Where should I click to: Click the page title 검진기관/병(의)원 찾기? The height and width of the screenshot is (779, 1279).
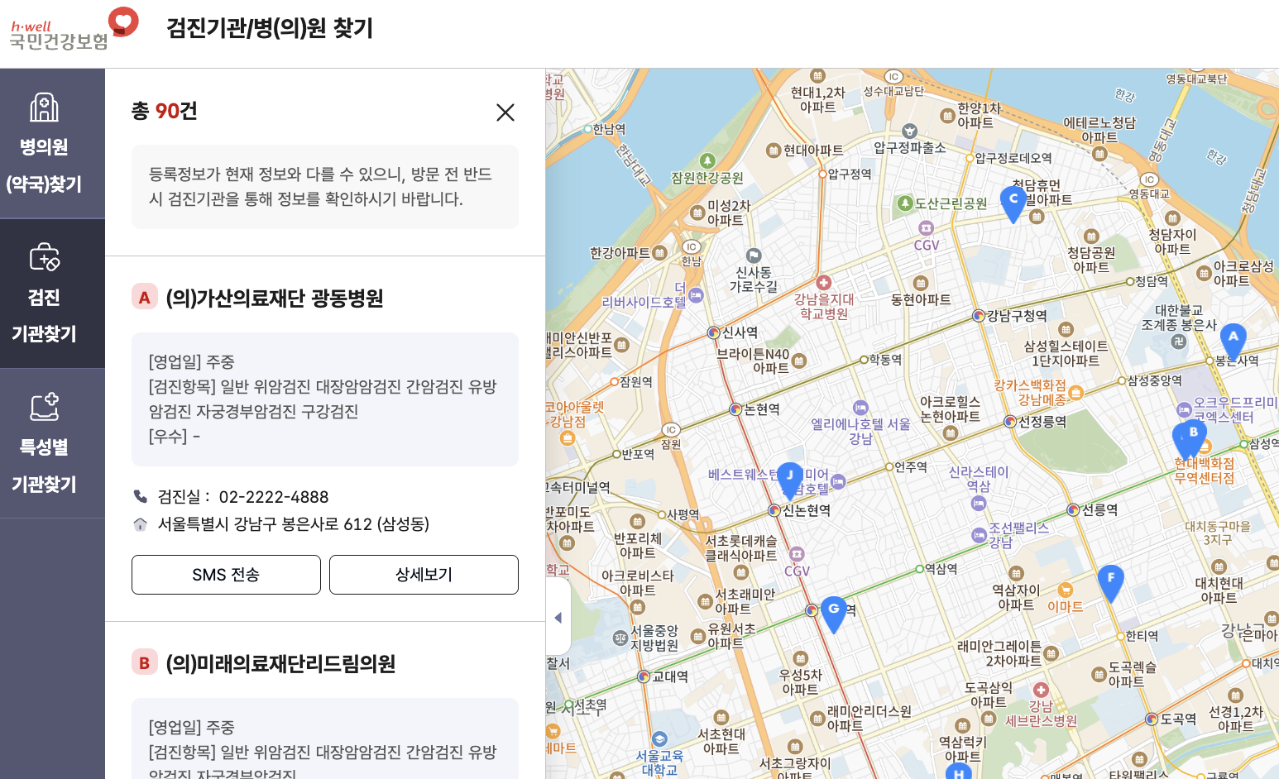(x=270, y=29)
